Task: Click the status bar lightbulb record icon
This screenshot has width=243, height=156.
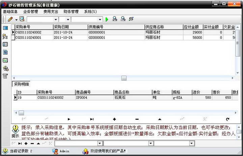Action: click(x=5, y=151)
